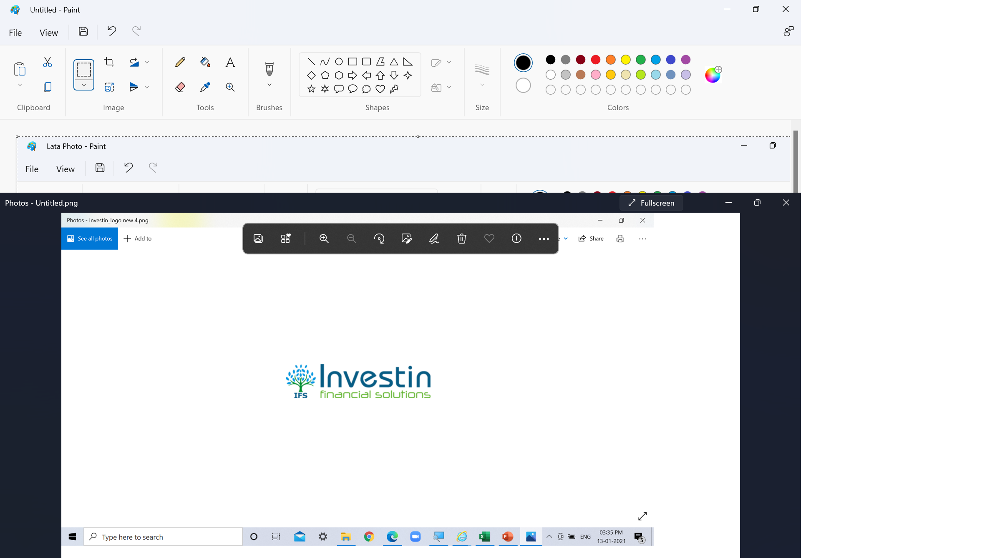The height and width of the screenshot is (558, 982).
Task: Choose the Text tool
Action: (x=230, y=62)
